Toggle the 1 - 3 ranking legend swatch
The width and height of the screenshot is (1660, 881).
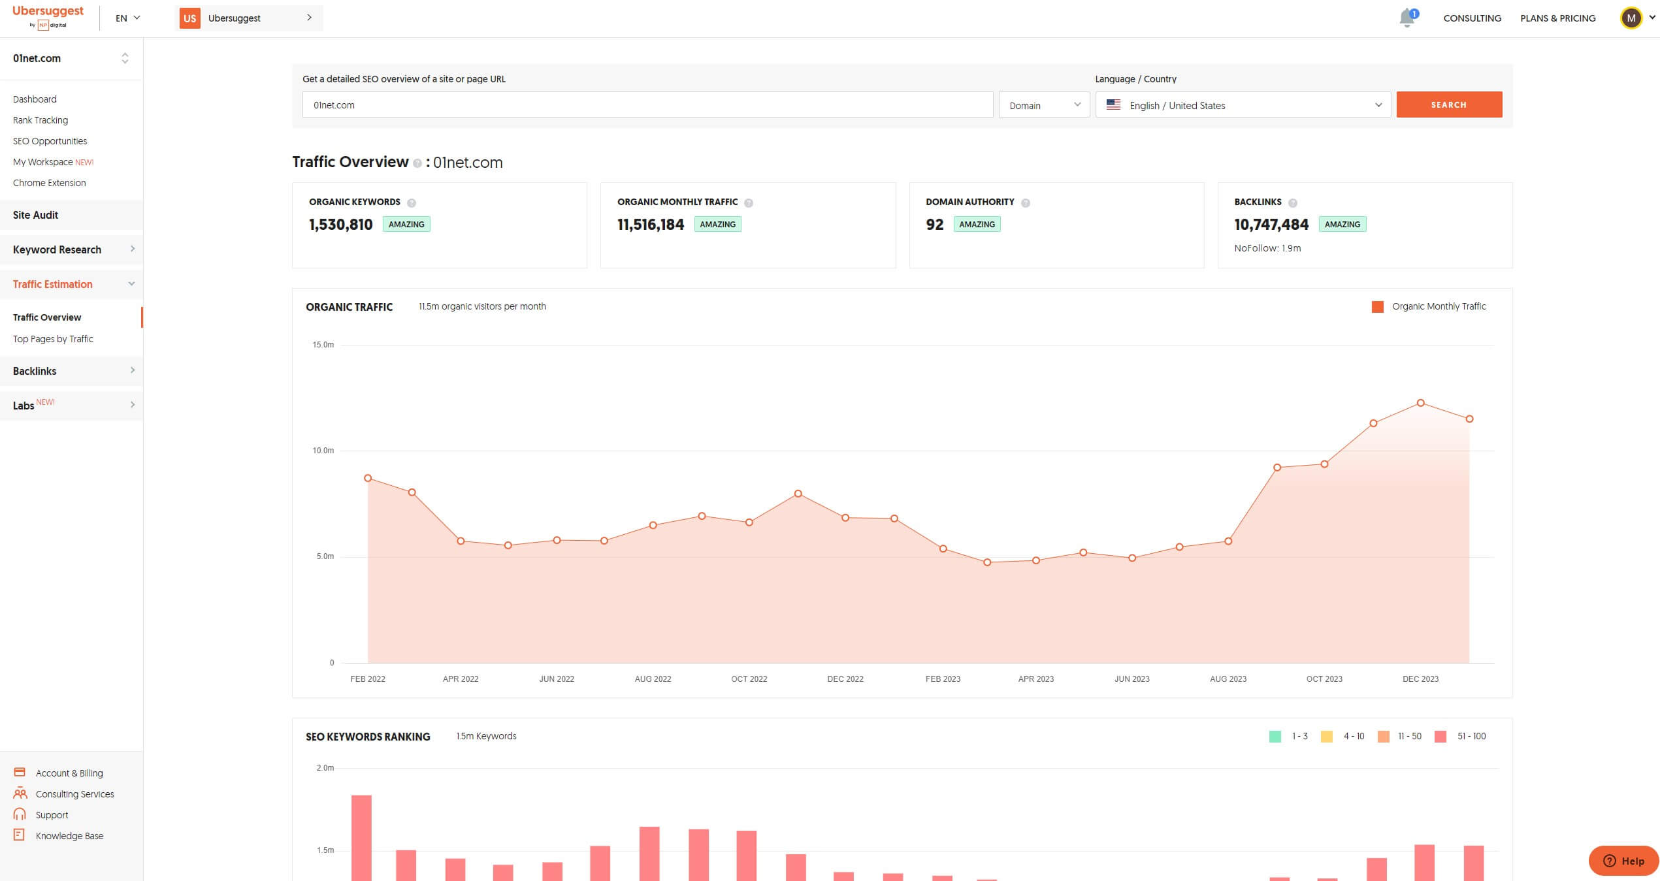tap(1275, 737)
